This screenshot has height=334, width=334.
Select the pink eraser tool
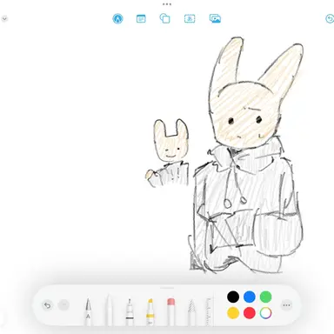tap(171, 312)
